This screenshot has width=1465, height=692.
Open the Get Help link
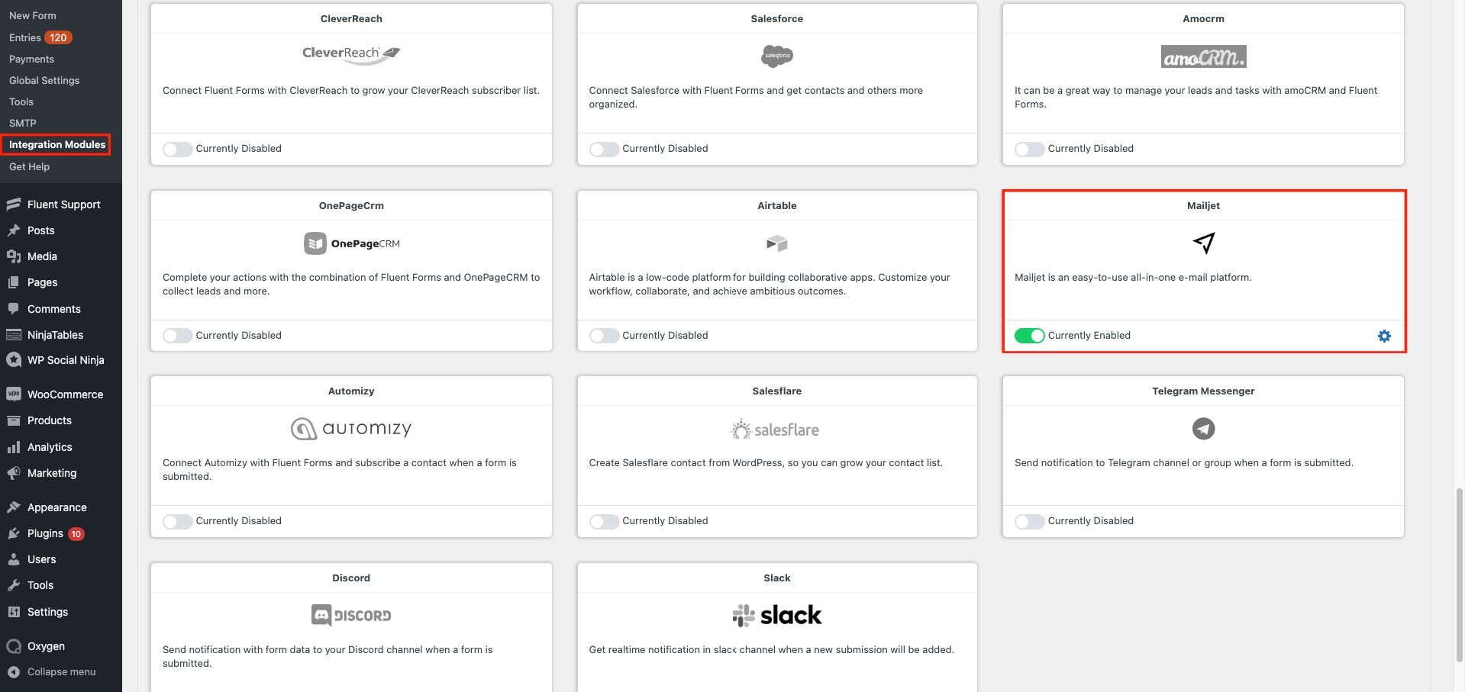point(29,166)
